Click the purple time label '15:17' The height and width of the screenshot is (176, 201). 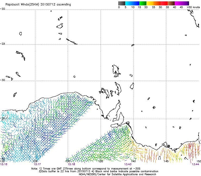pos(37,164)
